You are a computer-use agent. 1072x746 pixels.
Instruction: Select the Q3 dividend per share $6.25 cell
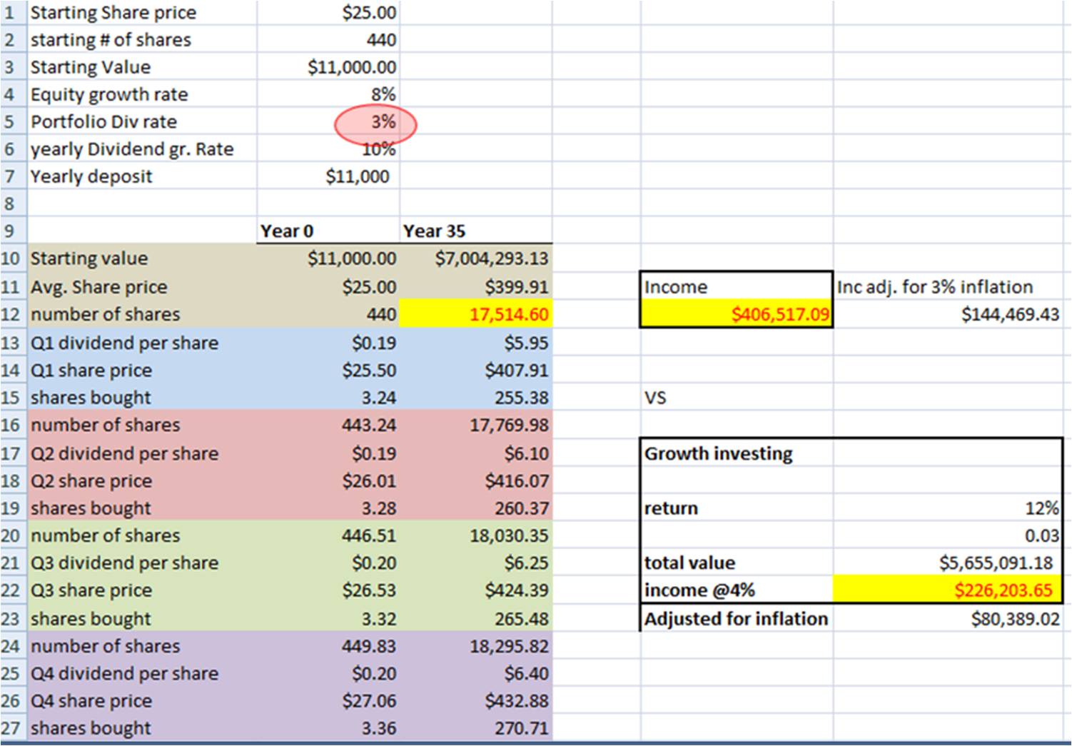pyautogui.click(x=476, y=563)
